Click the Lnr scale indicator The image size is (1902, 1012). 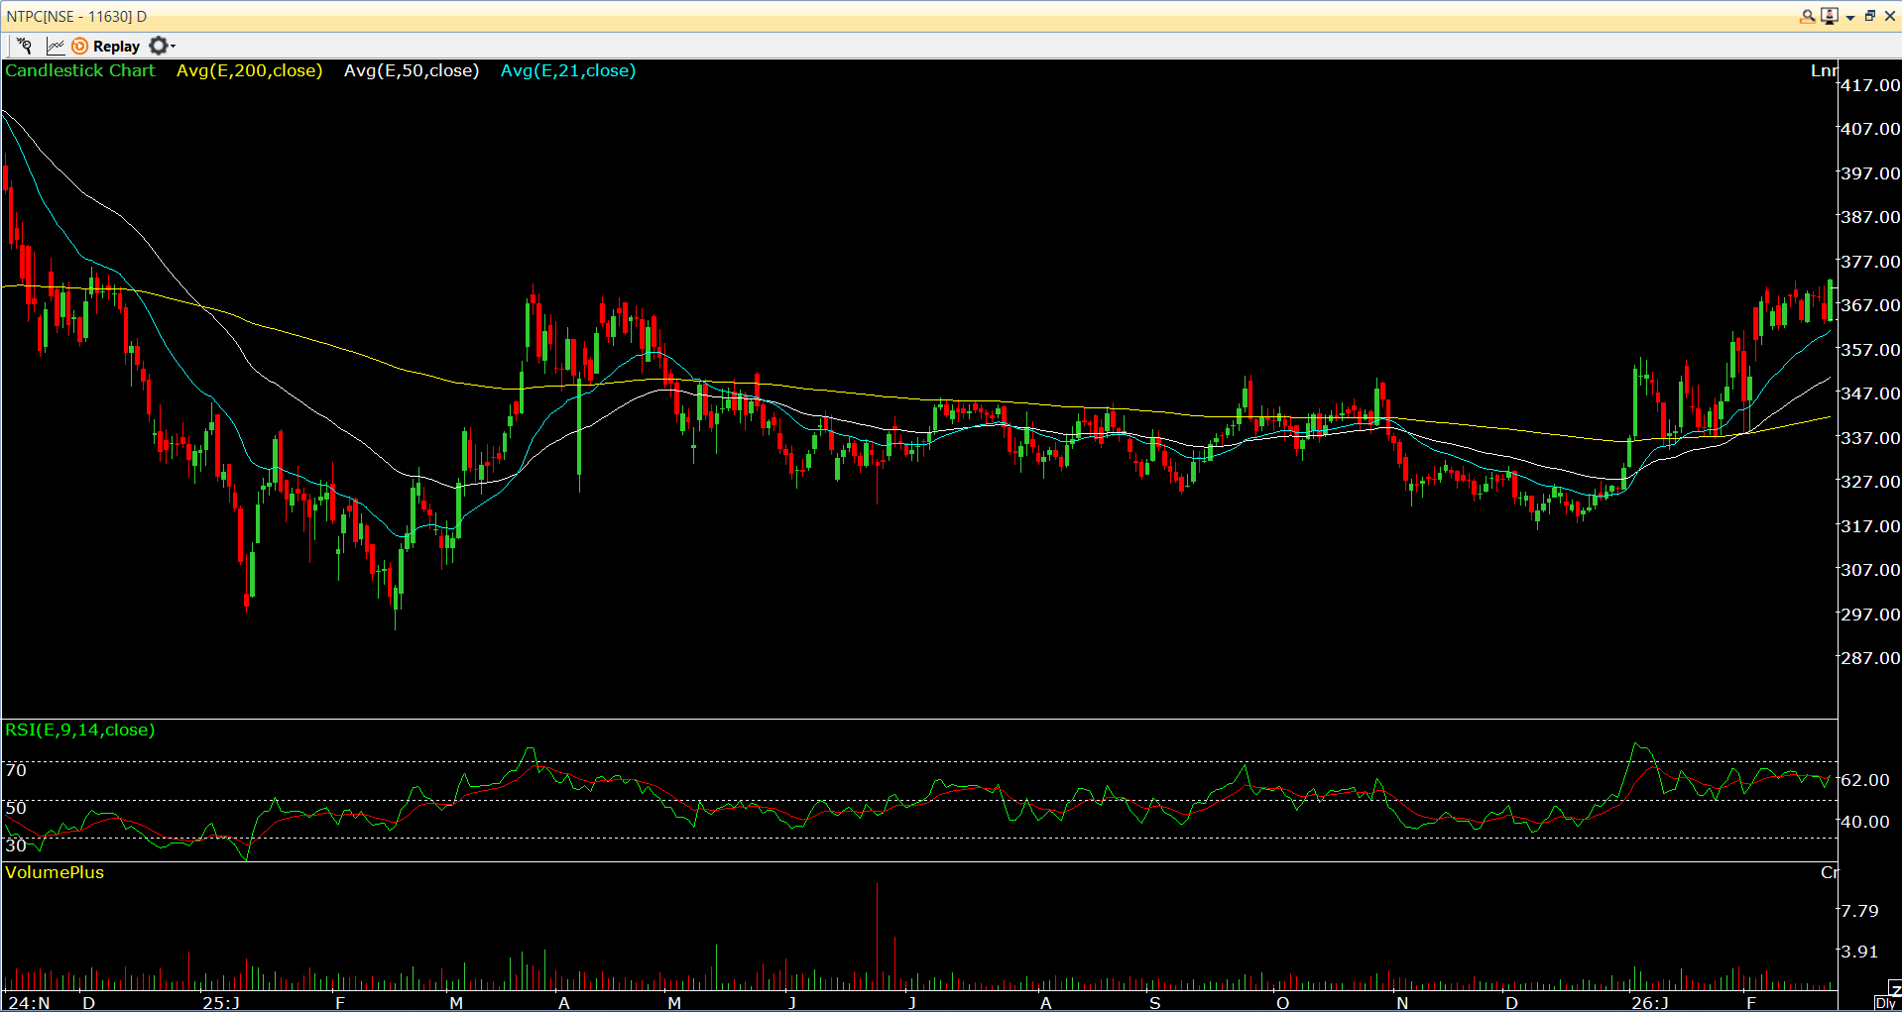tap(1826, 70)
